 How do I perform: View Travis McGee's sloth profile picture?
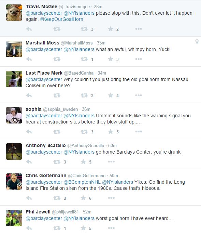[x=14, y=13]
